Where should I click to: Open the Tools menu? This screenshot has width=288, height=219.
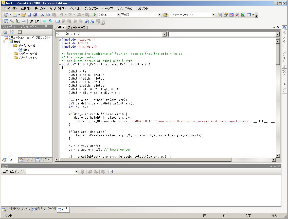coord(107,8)
